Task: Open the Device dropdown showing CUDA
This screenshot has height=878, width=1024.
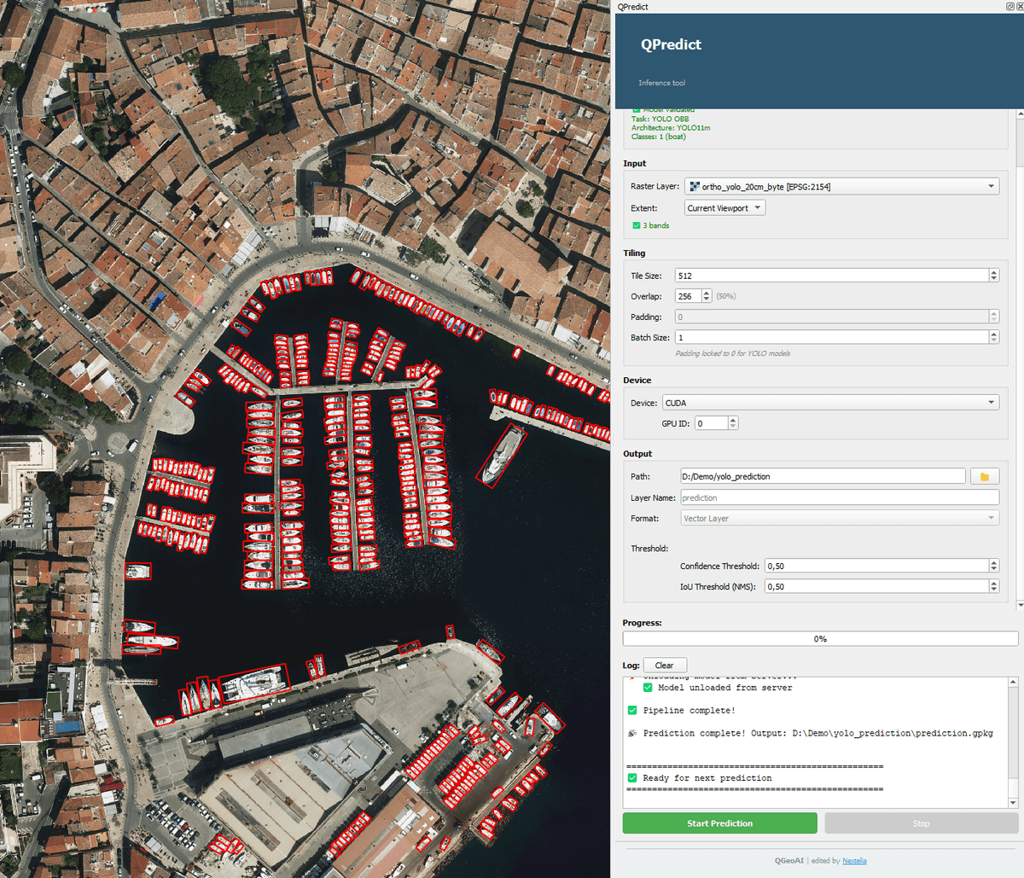Action: click(990, 402)
